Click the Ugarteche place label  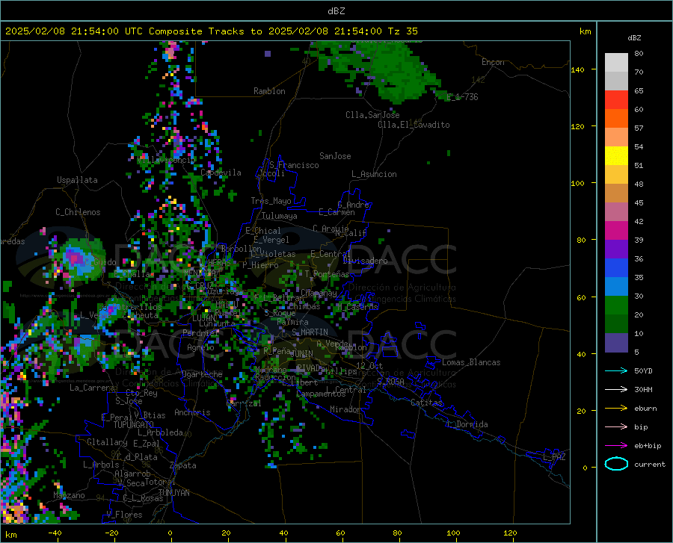click(202, 374)
